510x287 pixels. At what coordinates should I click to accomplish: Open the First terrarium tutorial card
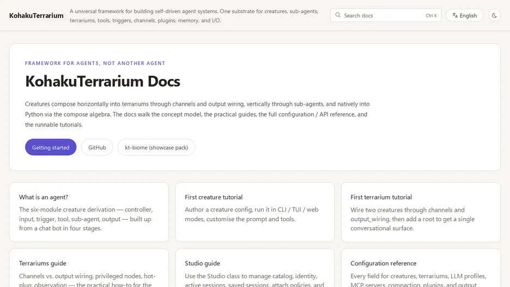click(x=421, y=212)
